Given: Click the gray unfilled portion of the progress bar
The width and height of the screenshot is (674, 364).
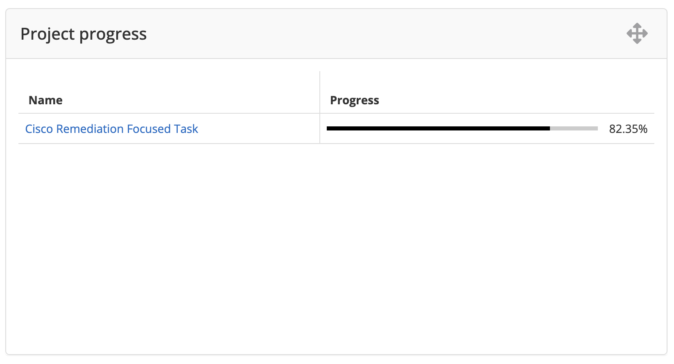Looking at the screenshot, I should pyautogui.click(x=574, y=128).
